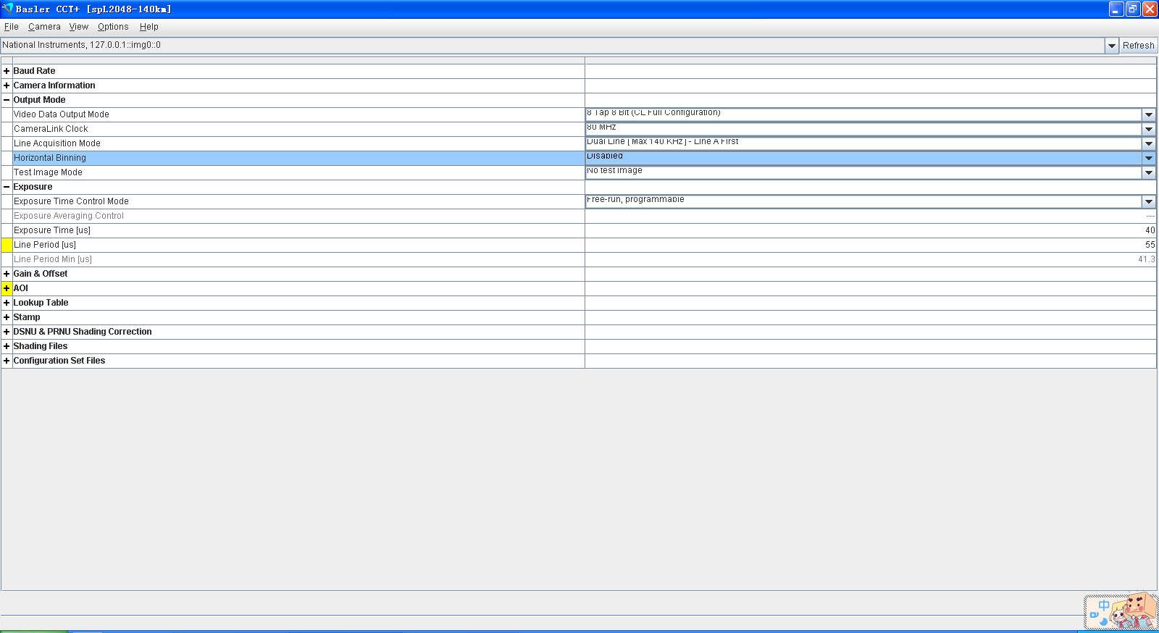The image size is (1159, 633).
Task: Open the camera port selection dropdown arrow
Action: pos(1112,46)
